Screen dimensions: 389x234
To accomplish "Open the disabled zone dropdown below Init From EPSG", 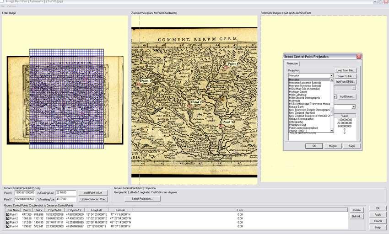I will [353, 88].
